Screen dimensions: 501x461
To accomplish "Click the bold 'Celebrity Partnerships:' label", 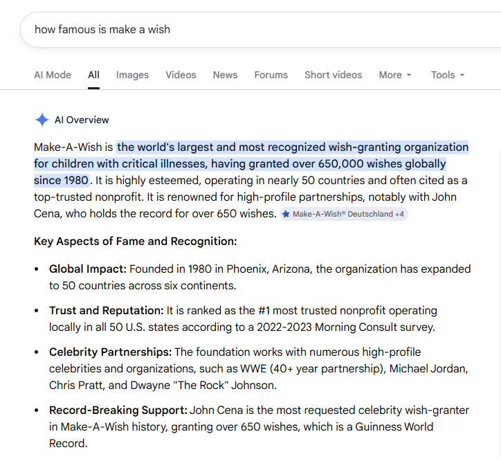I will point(110,352).
